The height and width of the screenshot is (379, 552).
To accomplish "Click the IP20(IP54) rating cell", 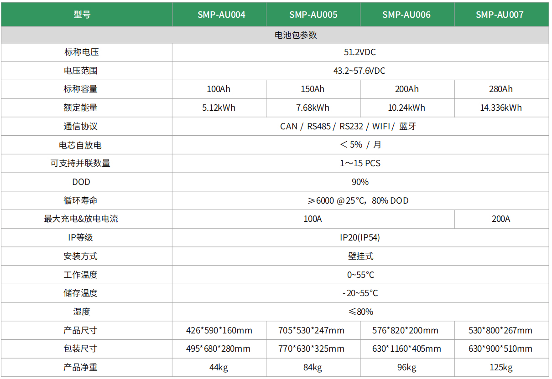I will (x=360, y=237).
